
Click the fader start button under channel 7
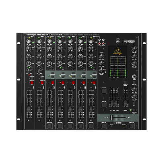pyautogui.click(x=91, y=126)
